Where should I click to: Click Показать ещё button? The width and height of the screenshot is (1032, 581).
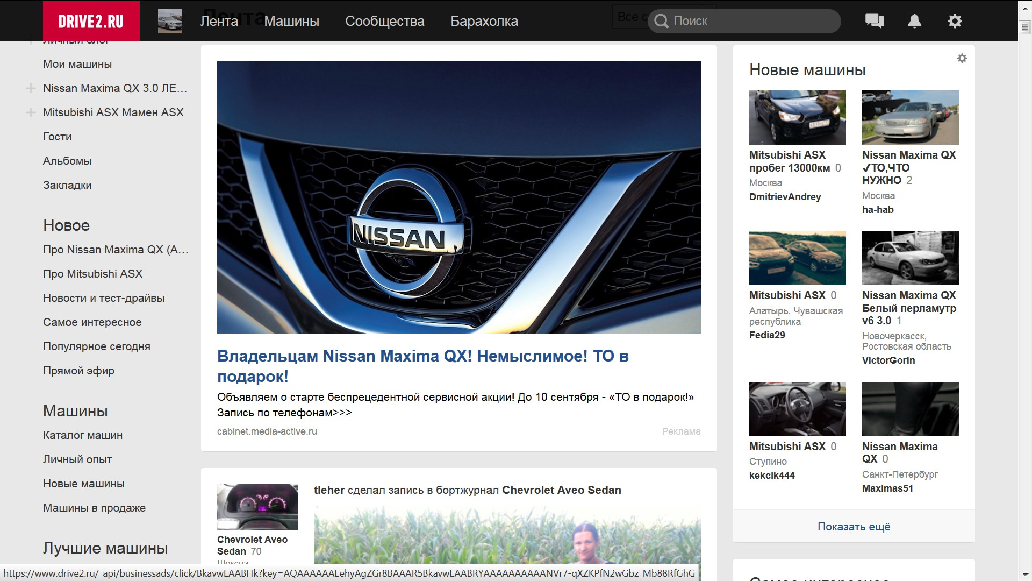854,527
